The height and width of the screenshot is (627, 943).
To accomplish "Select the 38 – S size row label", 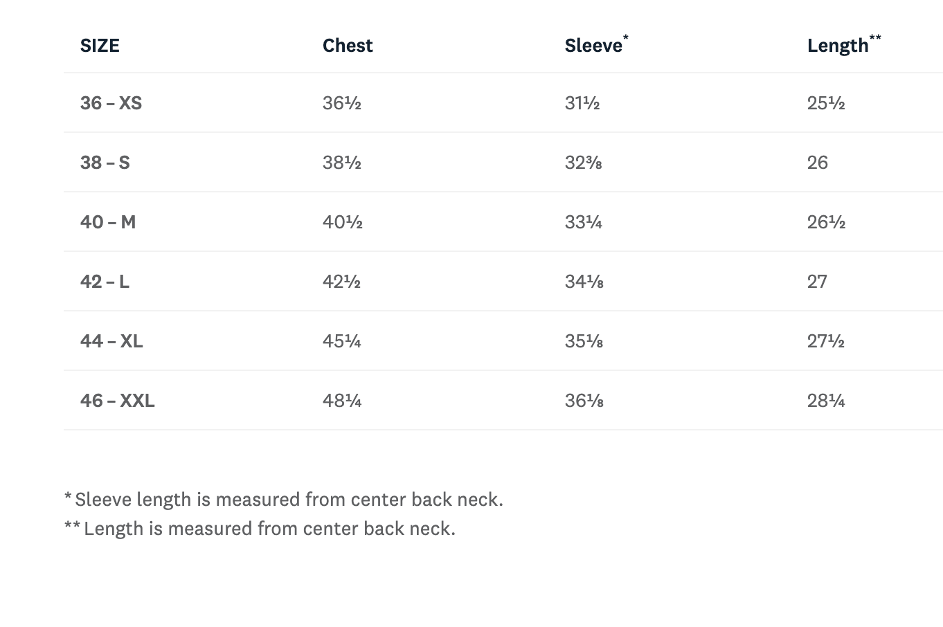I will (105, 163).
